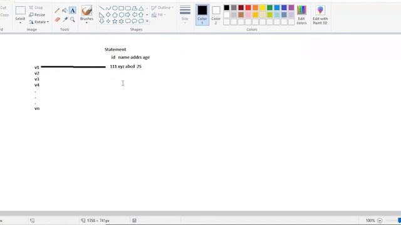Select the Eraser tool
The image size is (401, 225).
pos(57,19)
